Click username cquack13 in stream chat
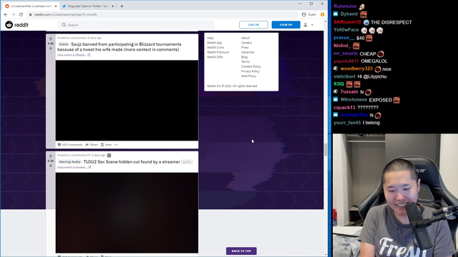Image resolution: width=458 pixels, height=257 pixels. pos(344,108)
